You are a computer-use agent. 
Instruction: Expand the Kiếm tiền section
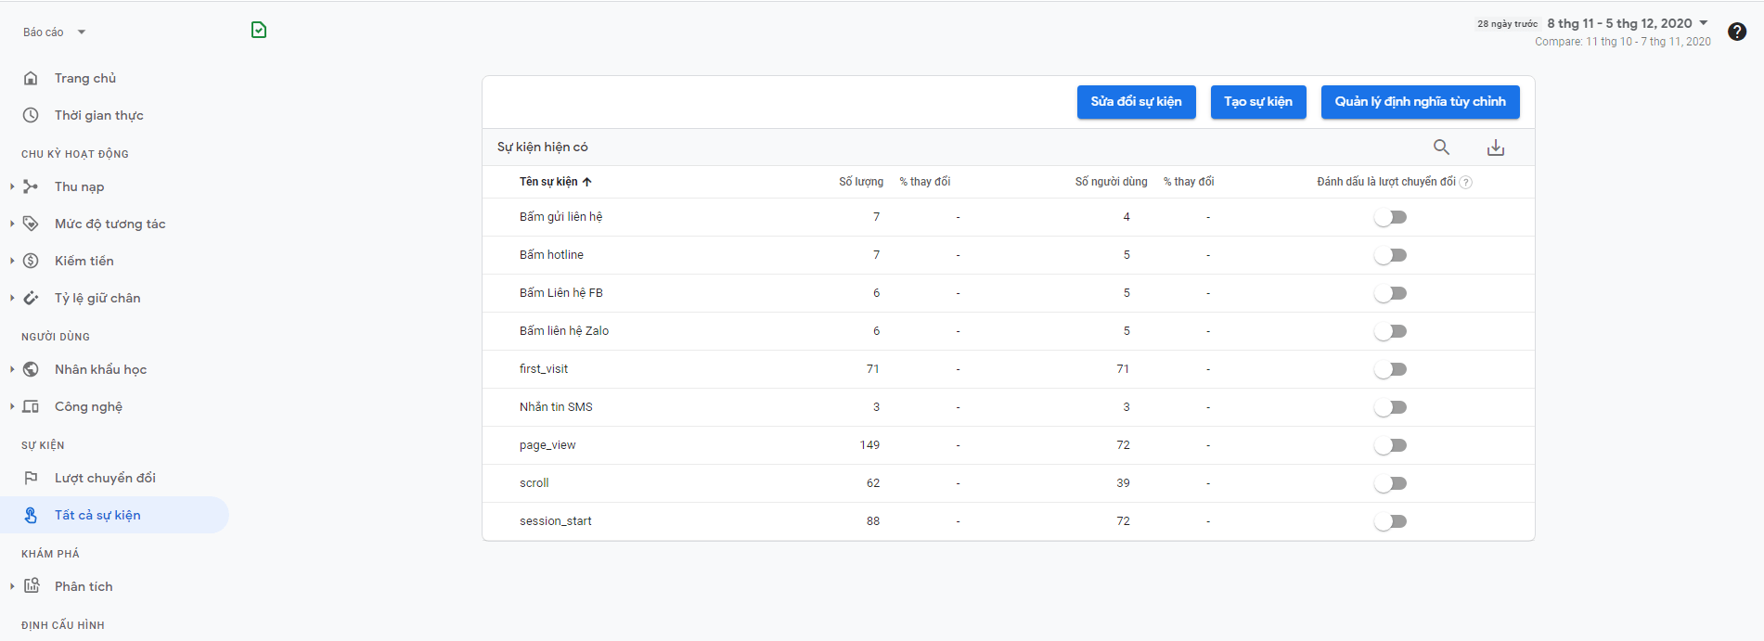[x=12, y=261]
